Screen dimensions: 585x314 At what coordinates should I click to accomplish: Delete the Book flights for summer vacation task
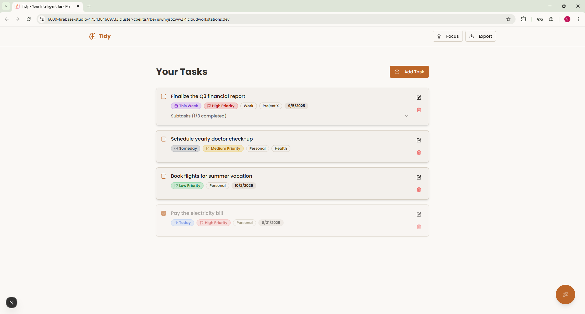pos(419,190)
